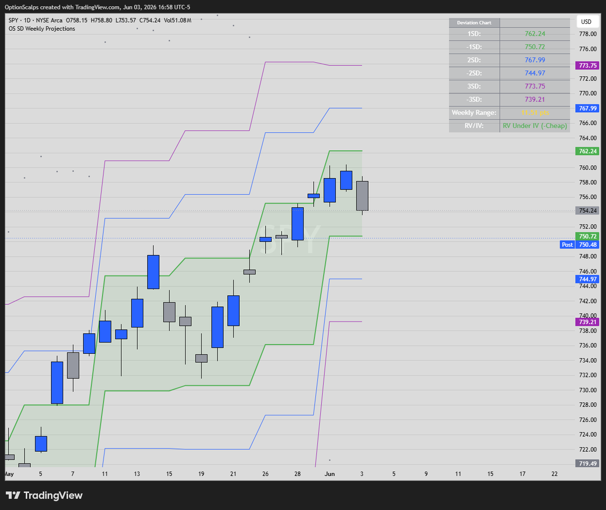
Task: Click the 2SD value 767.99 in table
Action: click(x=535, y=60)
